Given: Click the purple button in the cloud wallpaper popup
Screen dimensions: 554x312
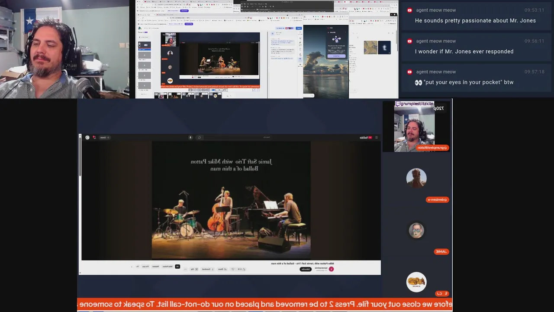Looking at the screenshot, I should point(336,56).
